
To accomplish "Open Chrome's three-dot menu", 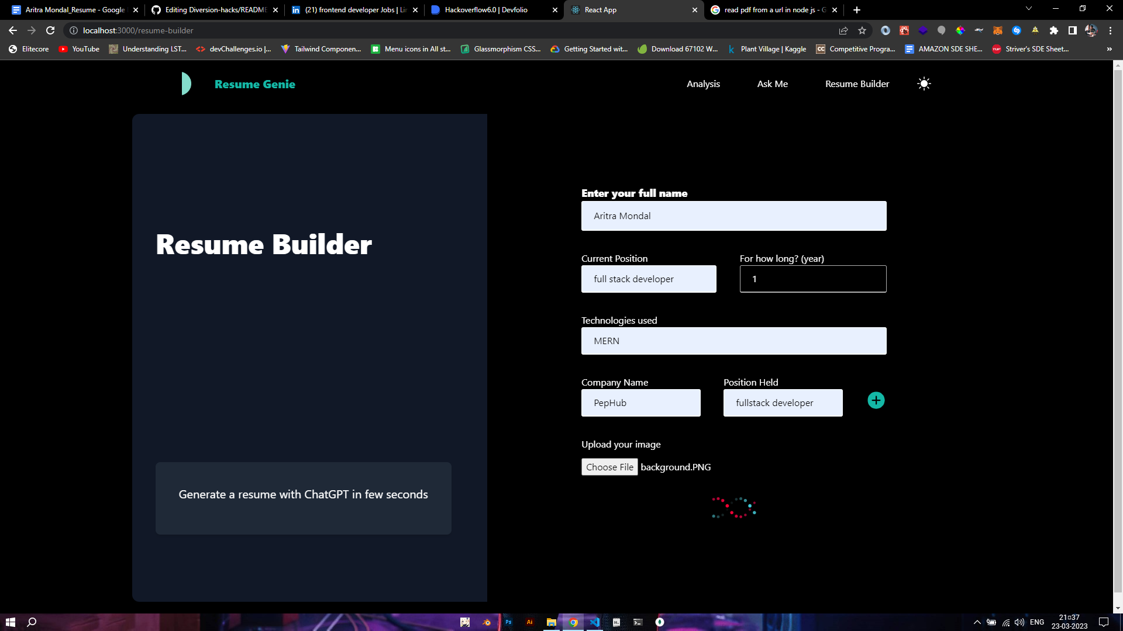I will (x=1111, y=30).
